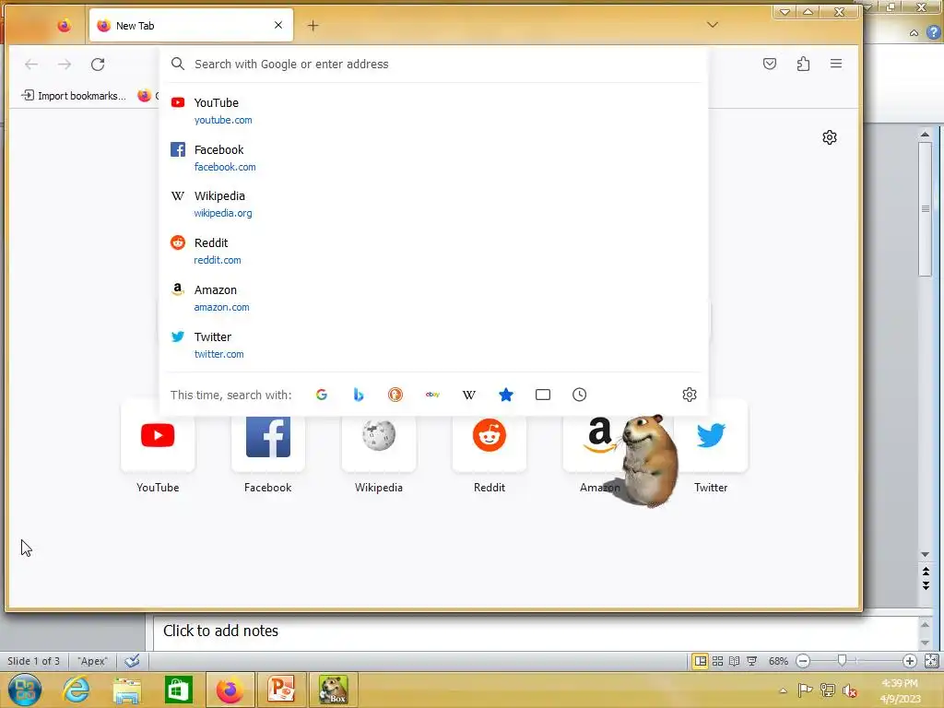Screen dimensions: 944x708
Task: Launch Internet Explorer from taskbar
Action: tap(77, 690)
